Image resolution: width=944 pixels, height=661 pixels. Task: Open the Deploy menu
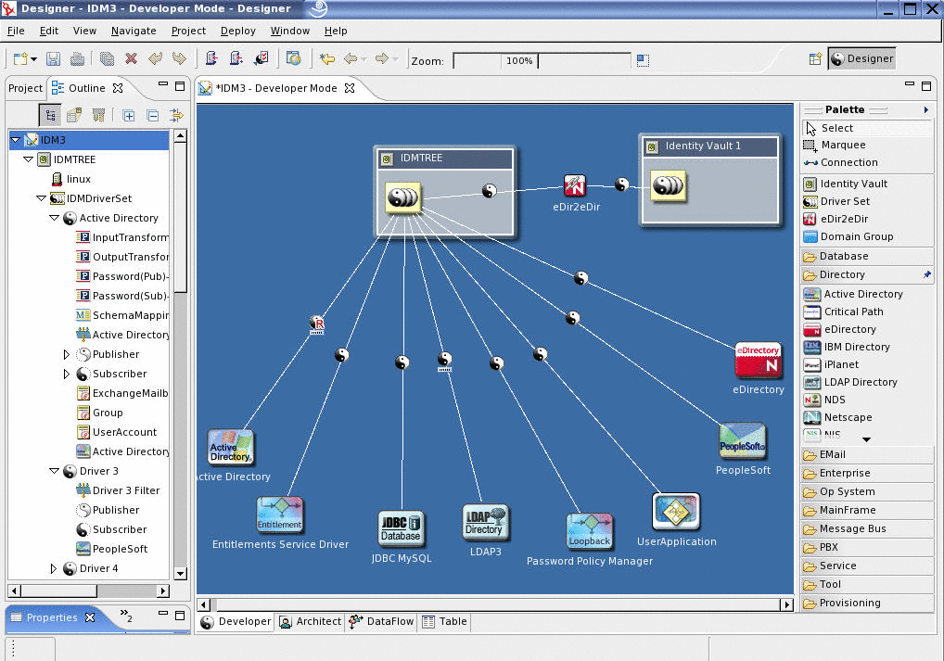(237, 31)
